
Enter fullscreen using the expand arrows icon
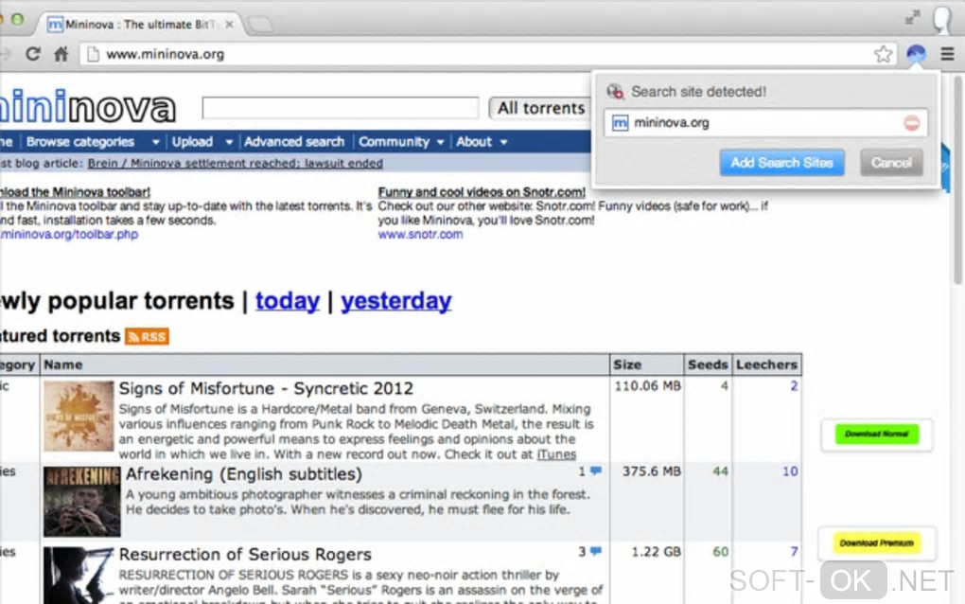pos(913,17)
